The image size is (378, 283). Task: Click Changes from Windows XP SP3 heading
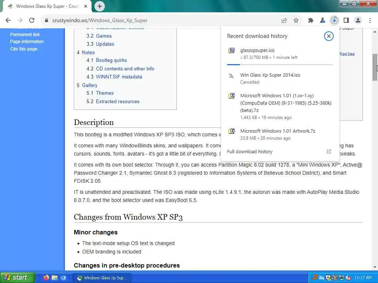[x=128, y=217]
